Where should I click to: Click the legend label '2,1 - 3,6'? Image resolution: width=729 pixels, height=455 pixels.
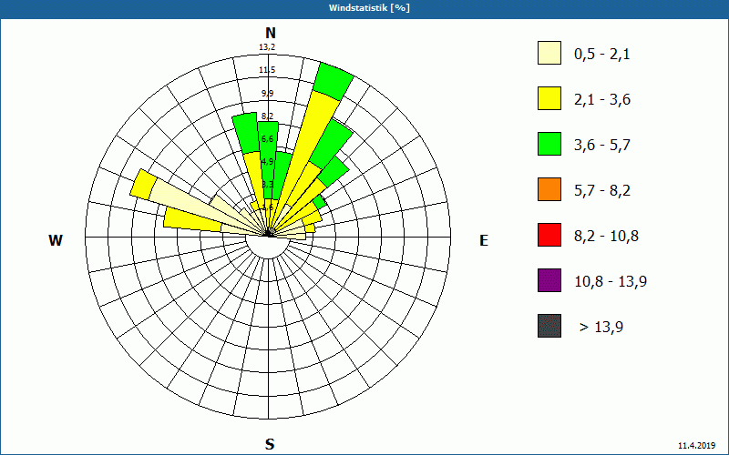pyautogui.click(x=602, y=100)
